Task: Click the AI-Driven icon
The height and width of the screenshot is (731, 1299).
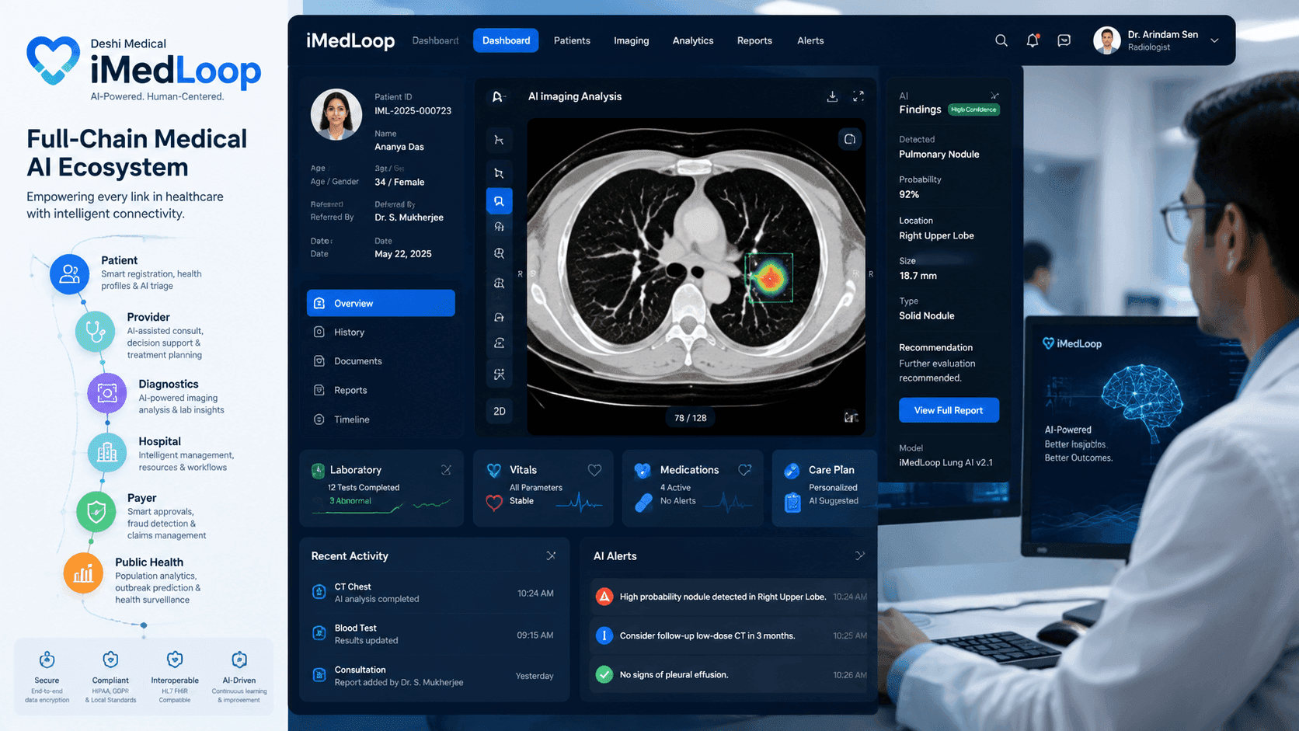Action: point(239,660)
